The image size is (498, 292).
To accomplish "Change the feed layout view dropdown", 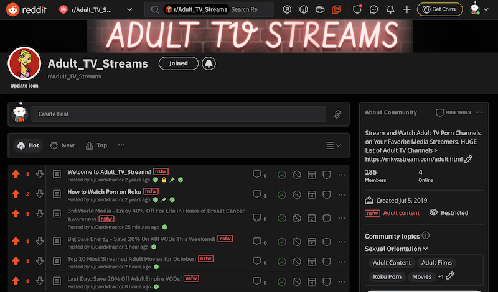I will click(333, 145).
